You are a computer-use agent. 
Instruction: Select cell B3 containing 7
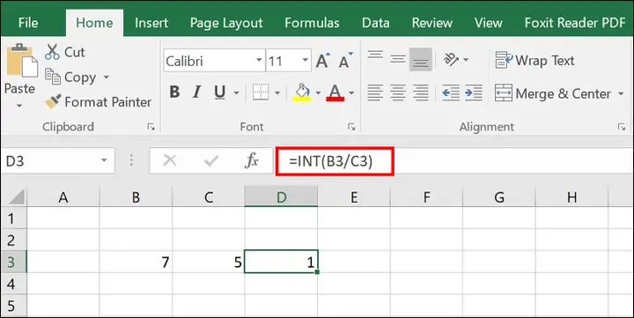[x=136, y=262]
